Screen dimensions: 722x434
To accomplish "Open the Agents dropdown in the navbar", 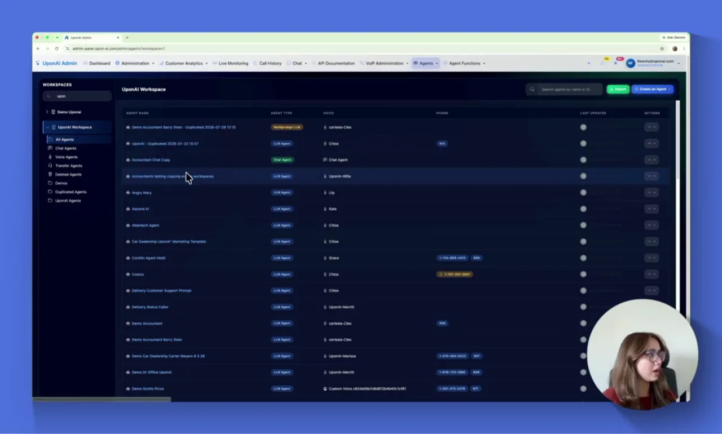I will pos(426,63).
